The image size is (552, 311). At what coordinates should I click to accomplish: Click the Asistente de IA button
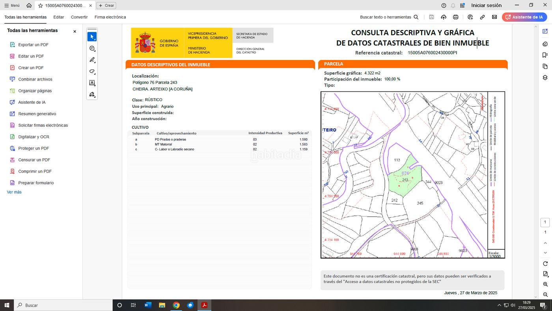[x=524, y=17]
